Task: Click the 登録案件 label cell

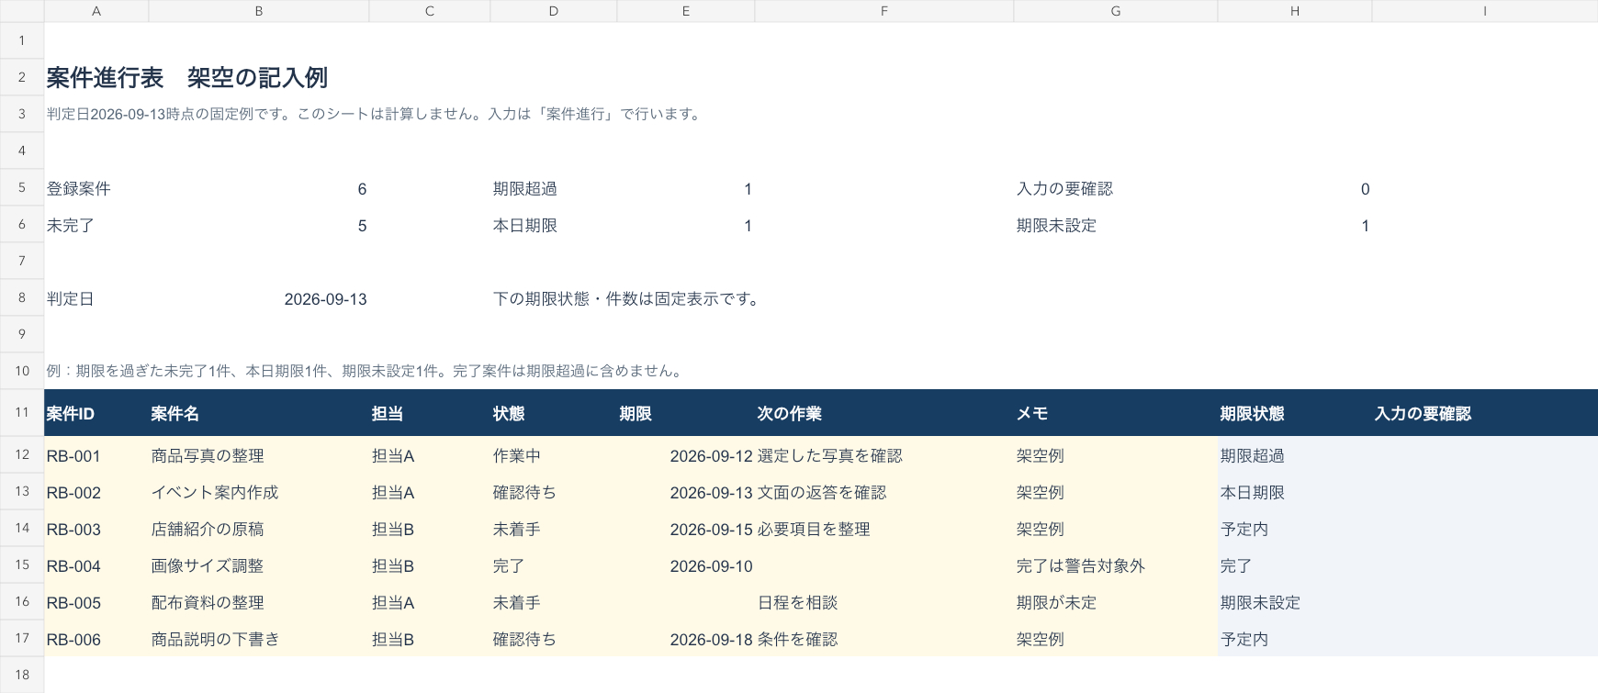Action: 96,188
